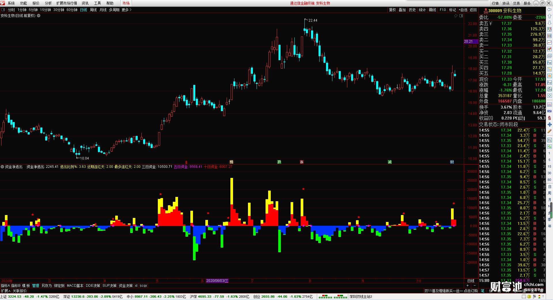Click the red dollar sign icon in sidebar
Image resolution: width=553 pixels, height=300 pixels.
point(550,118)
